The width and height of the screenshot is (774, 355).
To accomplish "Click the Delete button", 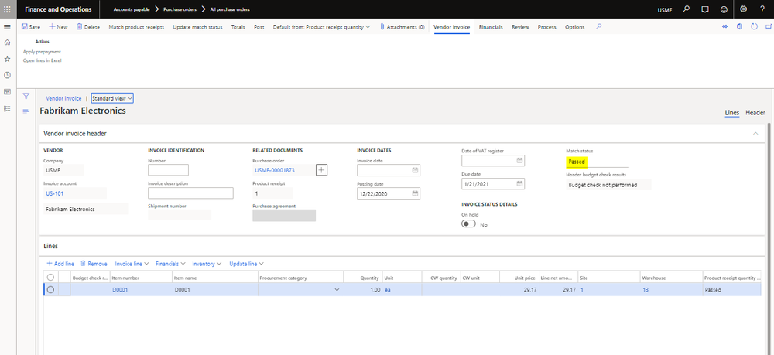I will (88, 27).
